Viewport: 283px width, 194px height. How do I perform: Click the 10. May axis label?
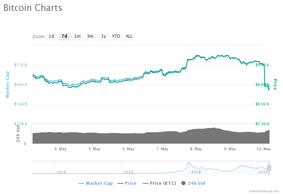click(x=264, y=149)
